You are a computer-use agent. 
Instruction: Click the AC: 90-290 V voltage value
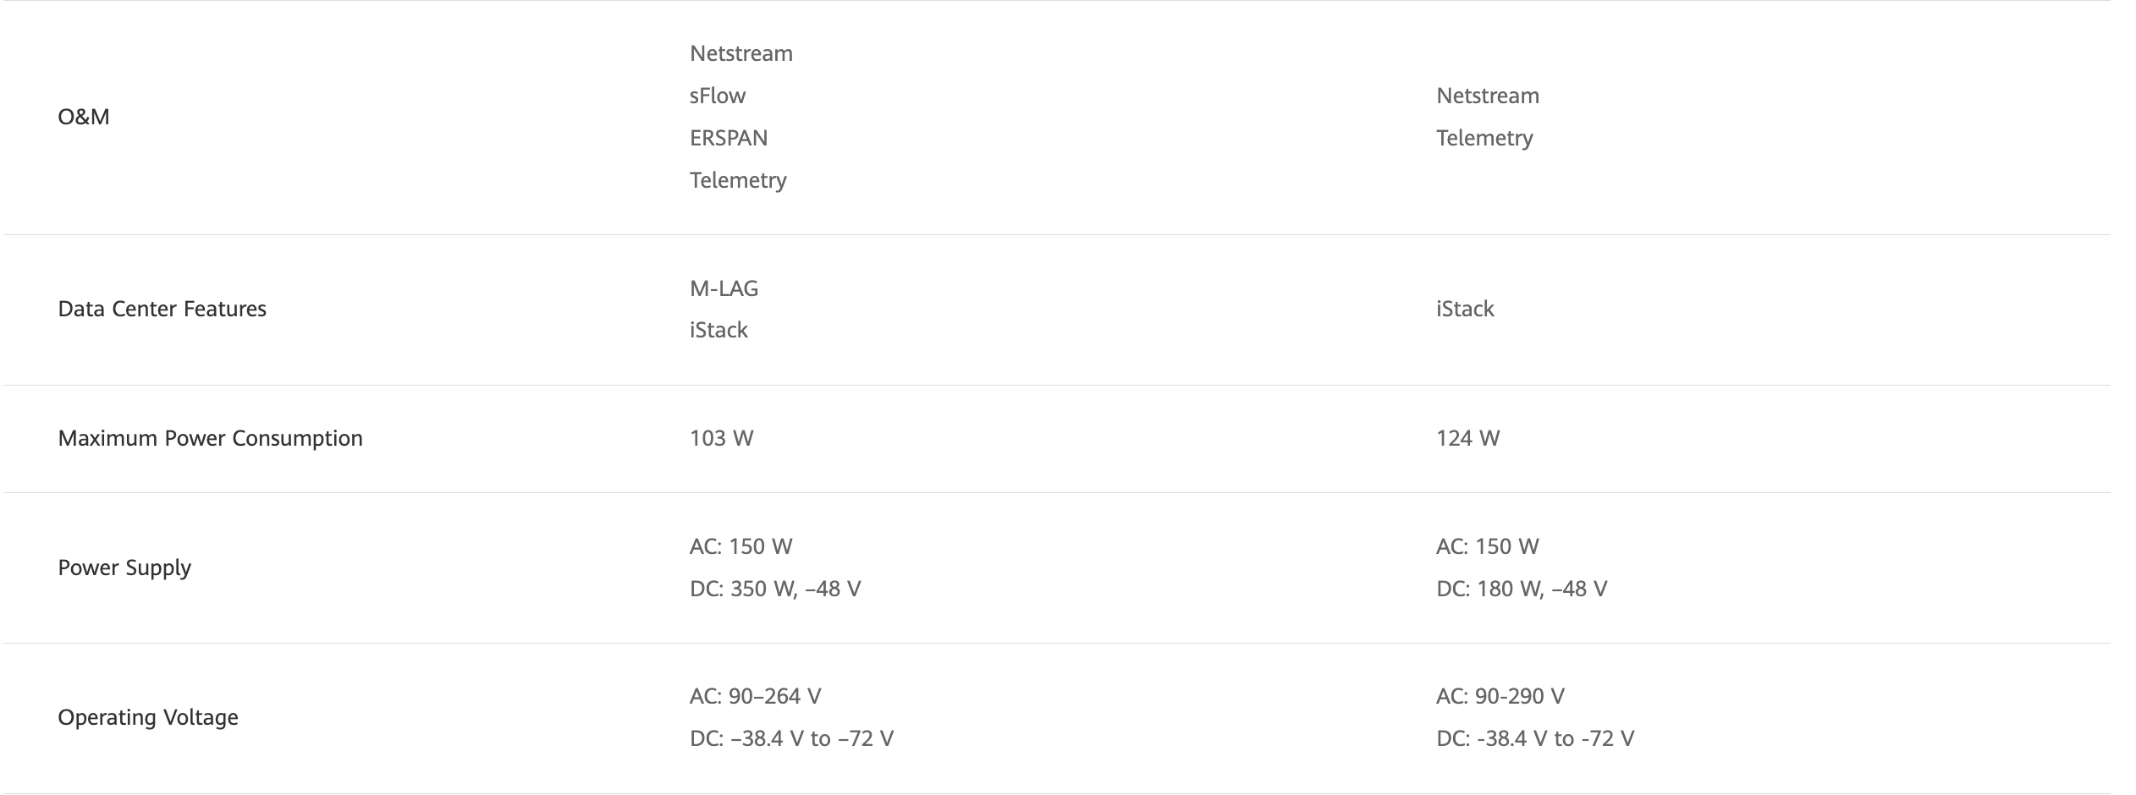(1500, 696)
